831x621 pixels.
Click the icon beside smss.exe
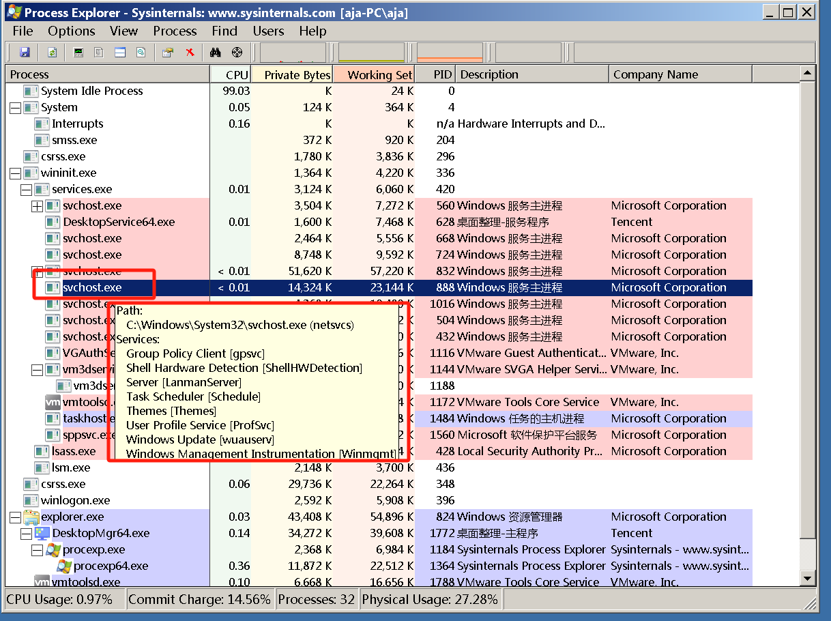42,140
